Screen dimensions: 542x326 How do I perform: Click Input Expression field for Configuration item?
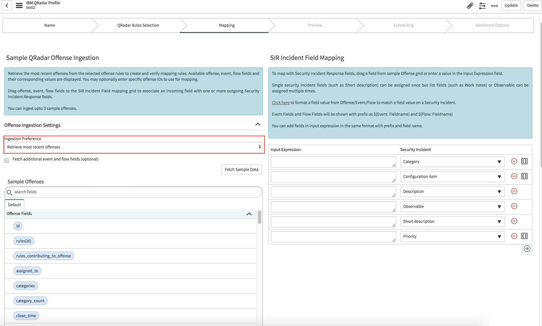(333, 177)
